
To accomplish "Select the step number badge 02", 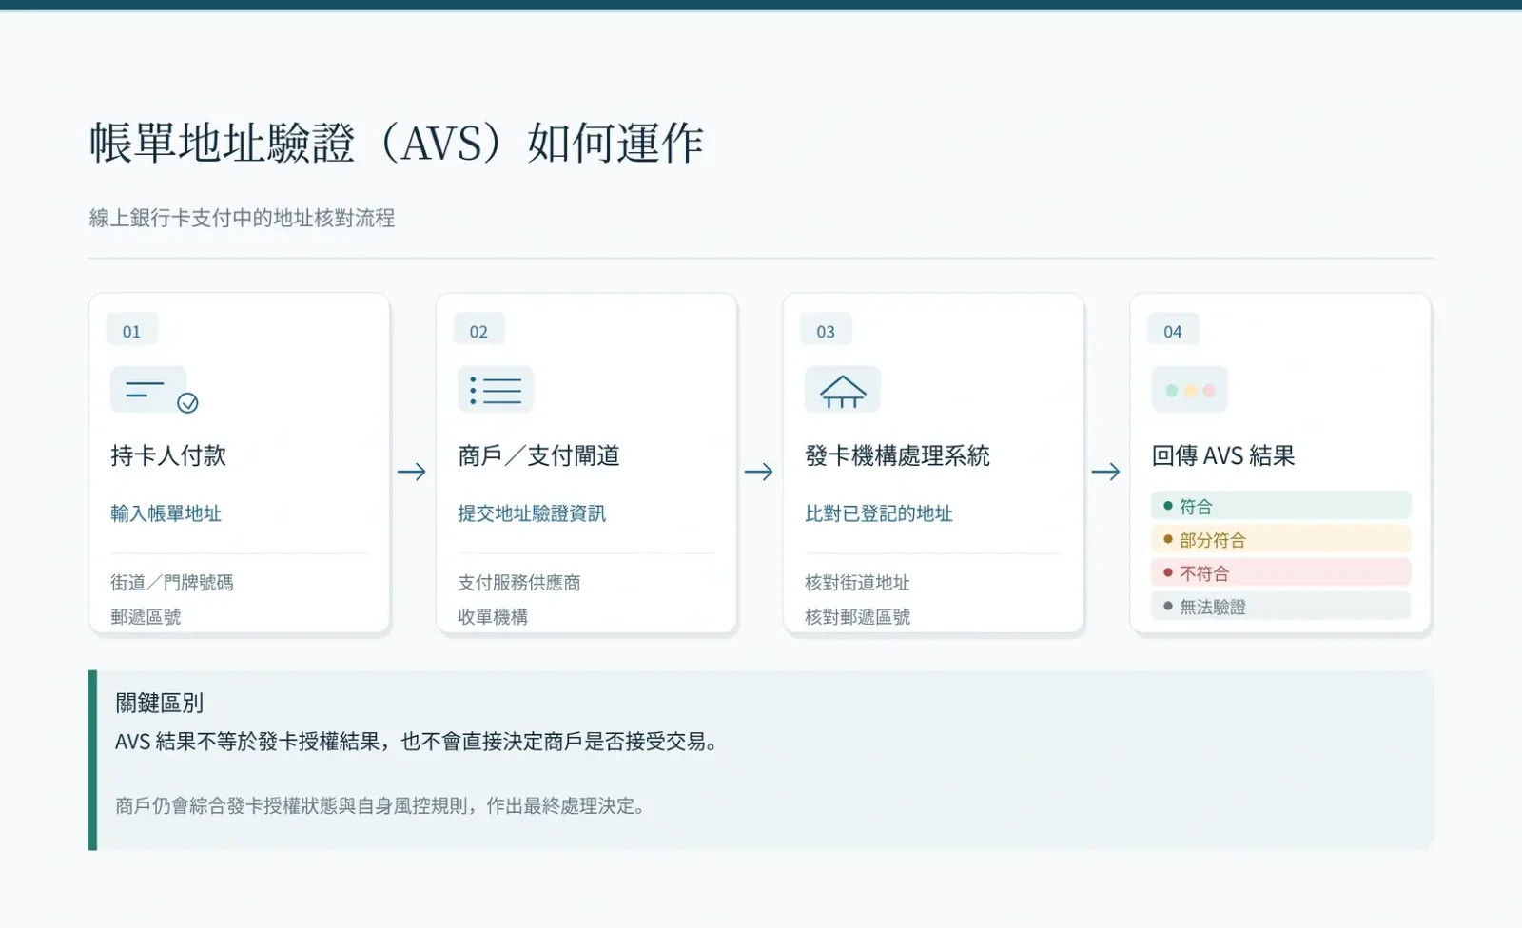I will 478,331.
